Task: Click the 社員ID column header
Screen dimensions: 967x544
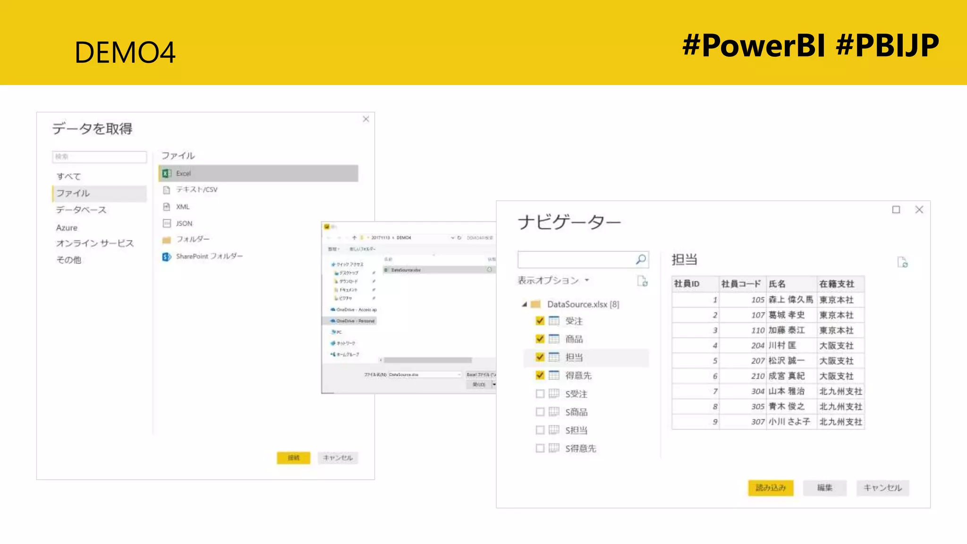Action: point(695,284)
